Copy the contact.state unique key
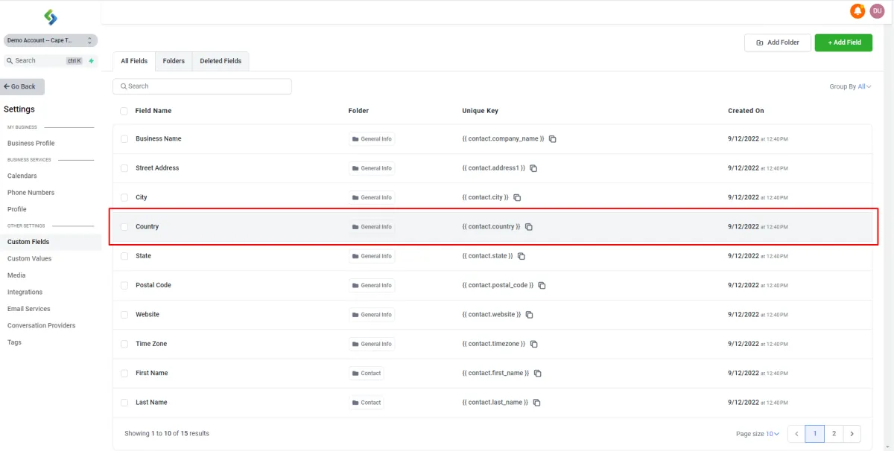Screen dimensions: 894x451 [521, 256]
